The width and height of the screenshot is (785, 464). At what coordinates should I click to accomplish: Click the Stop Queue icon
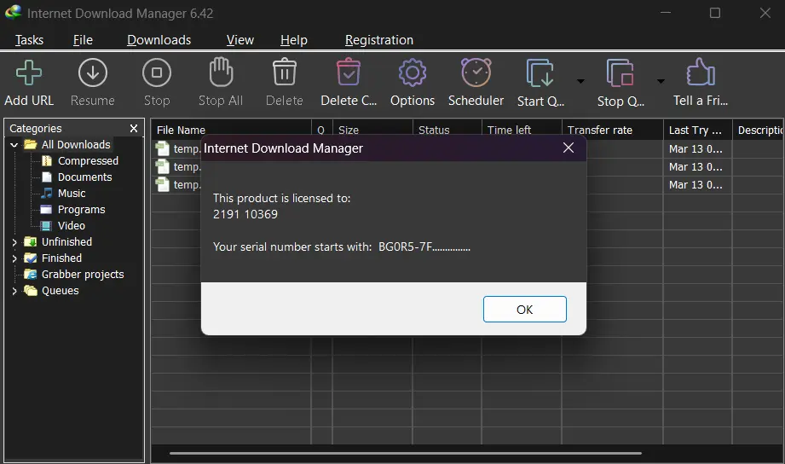coord(620,73)
